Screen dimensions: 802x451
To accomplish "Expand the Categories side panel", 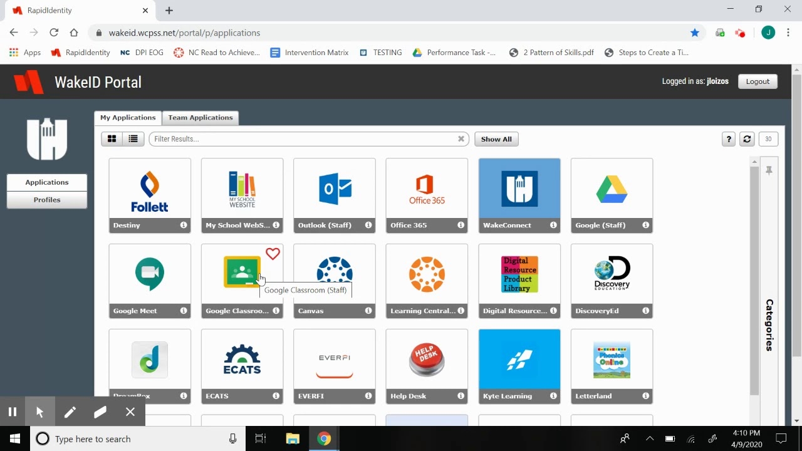I will tap(769, 324).
